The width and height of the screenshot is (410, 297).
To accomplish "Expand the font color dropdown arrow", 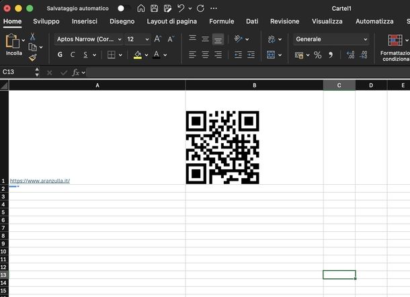I will coord(165,55).
